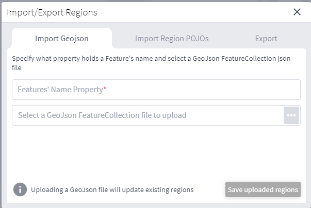
Task: Click the X icon in the title bar
Action: coord(297,12)
